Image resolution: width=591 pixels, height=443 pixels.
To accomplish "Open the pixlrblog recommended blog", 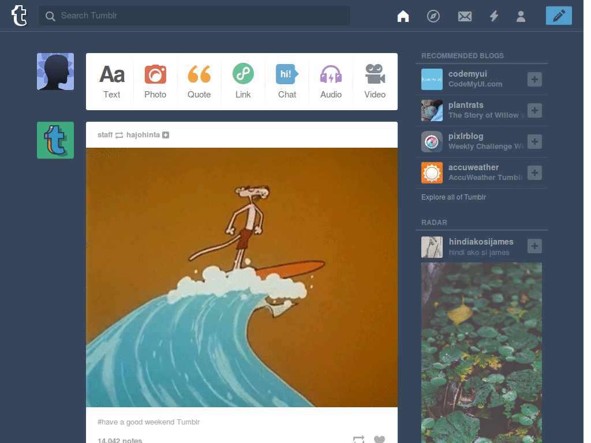I will pyautogui.click(x=466, y=136).
